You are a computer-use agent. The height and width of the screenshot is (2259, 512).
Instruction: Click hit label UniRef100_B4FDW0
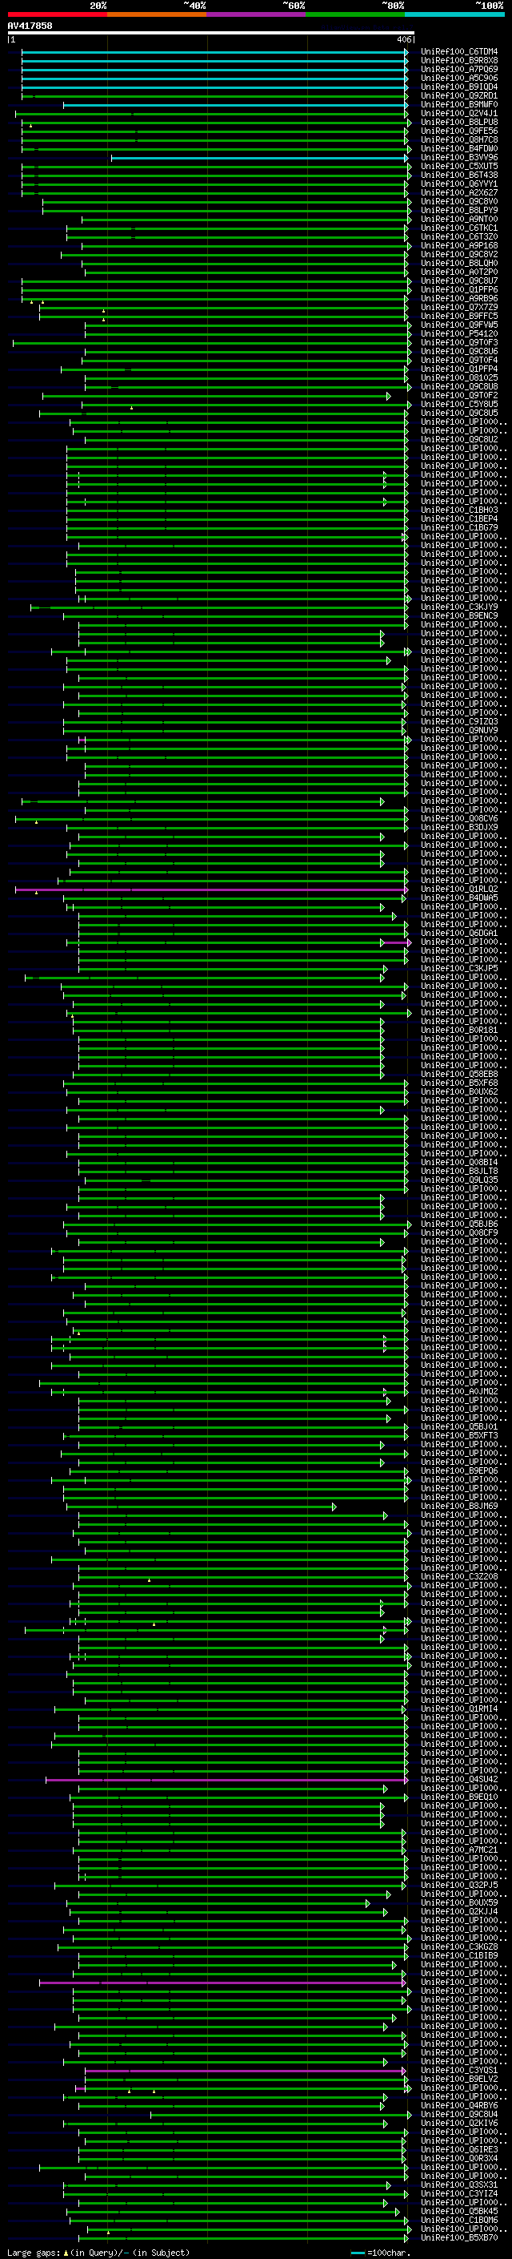coord(458,148)
